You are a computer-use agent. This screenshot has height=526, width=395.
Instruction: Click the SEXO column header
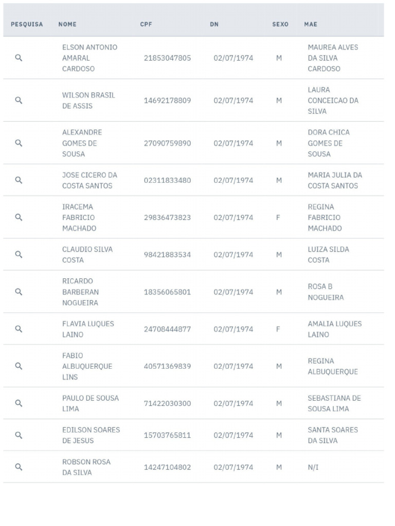[x=280, y=24]
